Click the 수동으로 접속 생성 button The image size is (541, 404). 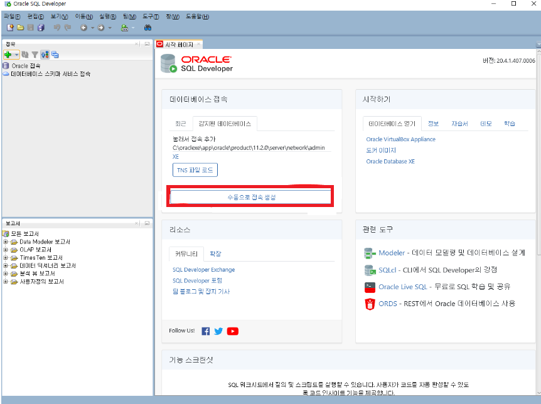coord(251,197)
